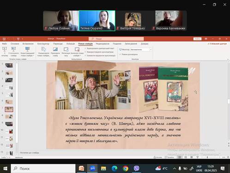The height and width of the screenshot is (173, 230).
Task: Start show from current slide icon
Action: pos(13,49)
